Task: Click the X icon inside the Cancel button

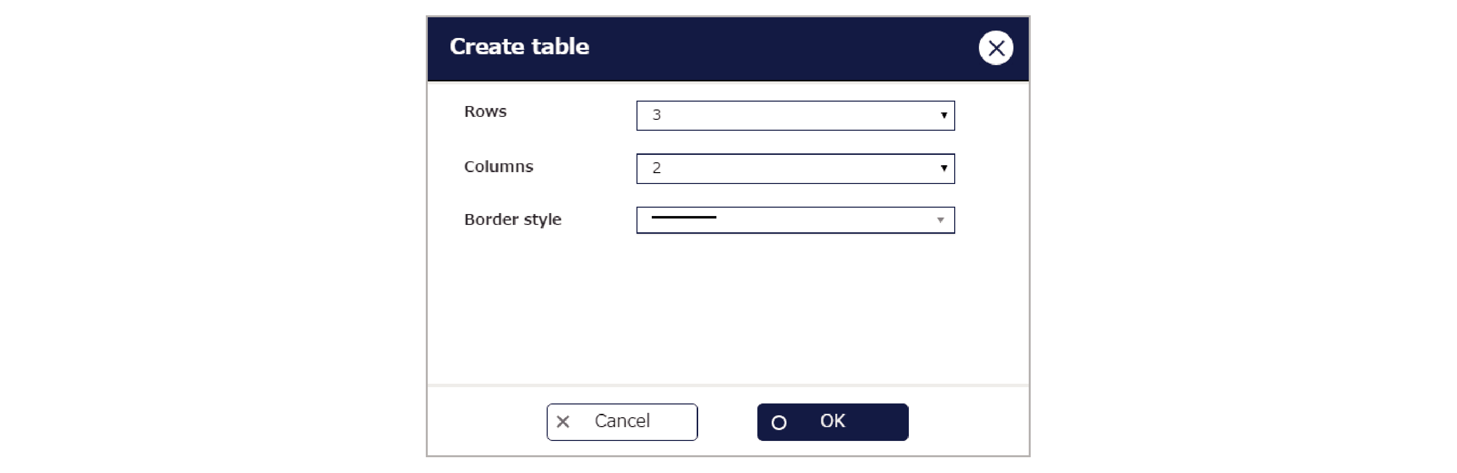Action: pos(563,421)
